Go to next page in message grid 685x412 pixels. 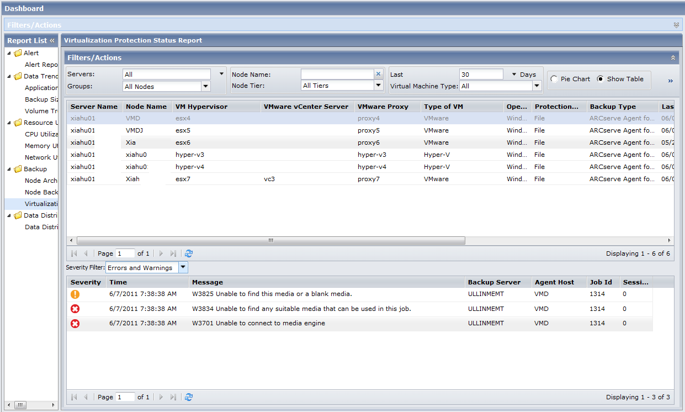point(161,397)
